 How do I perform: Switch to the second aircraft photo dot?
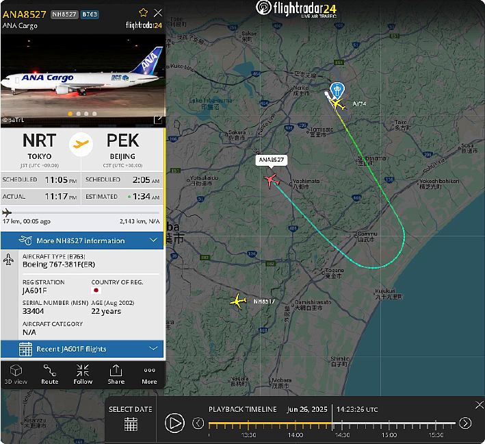[x=78, y=114]
